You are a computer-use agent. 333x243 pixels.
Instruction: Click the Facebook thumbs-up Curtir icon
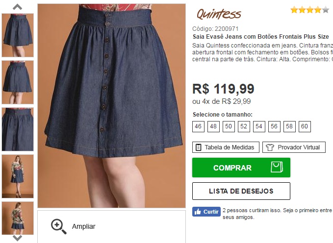tap(198, 212)
